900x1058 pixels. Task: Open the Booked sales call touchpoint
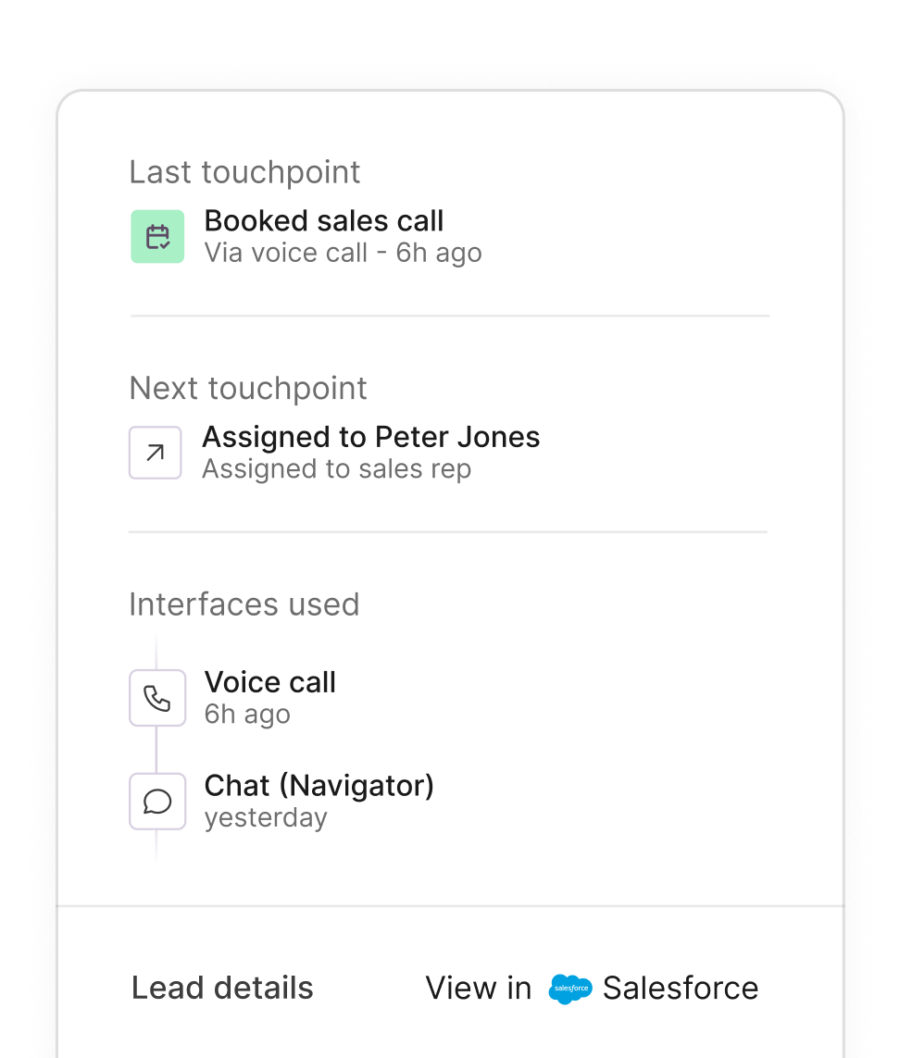pos(323,221)
